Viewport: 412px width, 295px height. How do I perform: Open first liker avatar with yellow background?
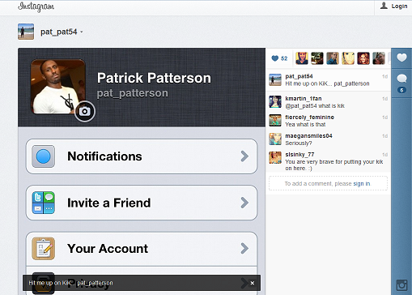(302, 58)
